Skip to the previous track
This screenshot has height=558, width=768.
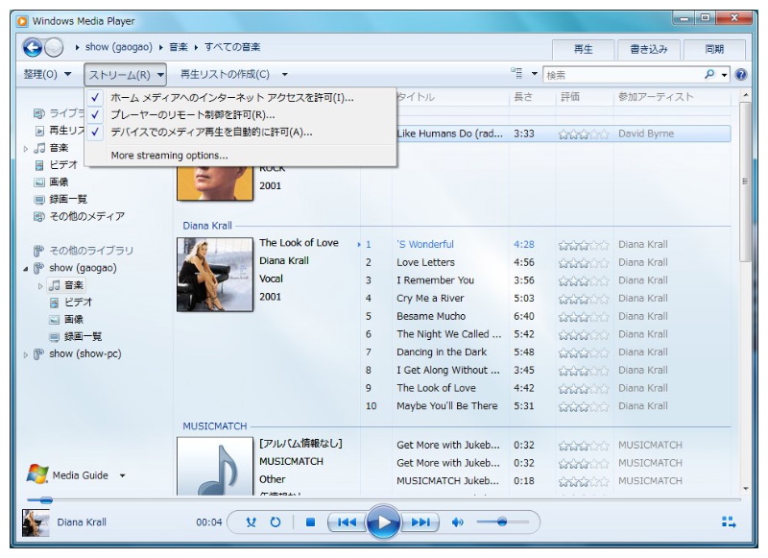347,522
